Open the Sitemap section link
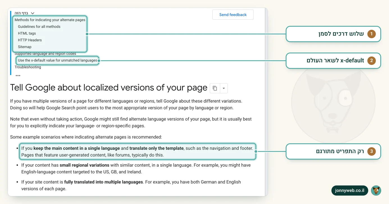 [x=25, y=47]
